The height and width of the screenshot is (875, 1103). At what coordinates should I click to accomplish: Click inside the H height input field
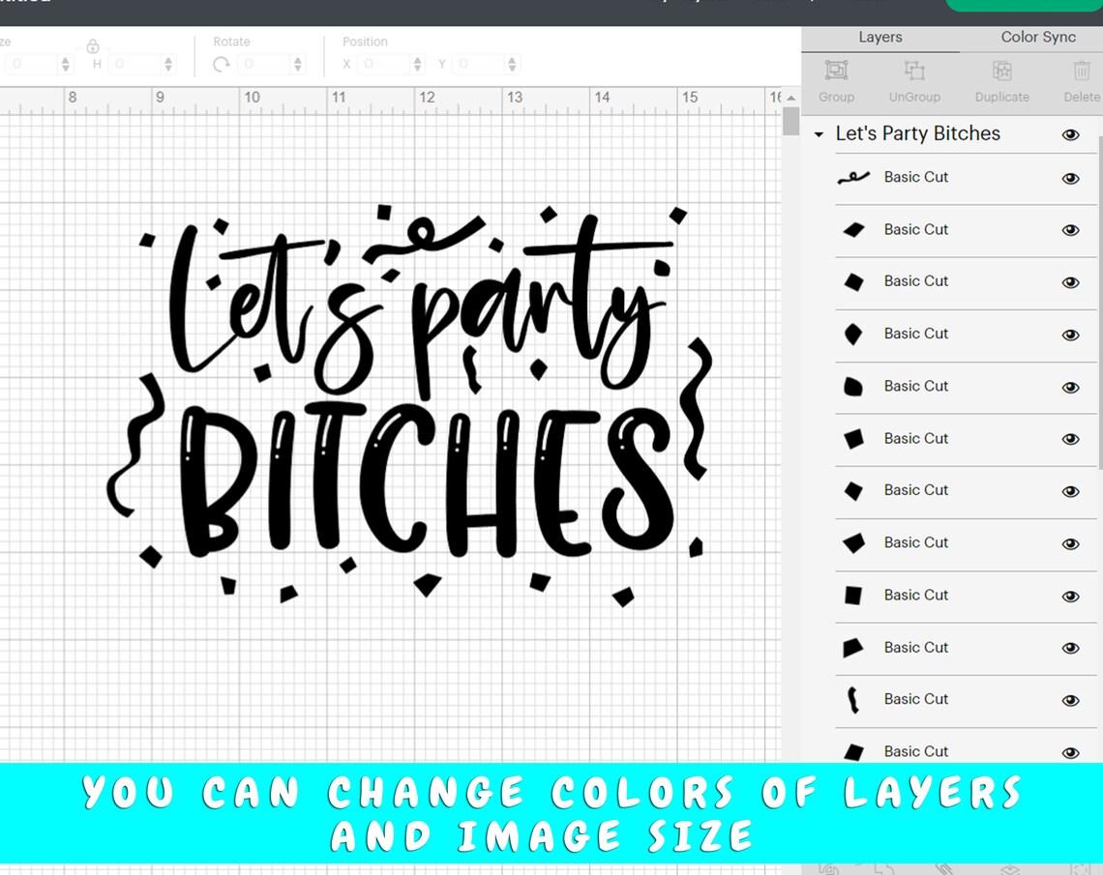click(x=135, y=64)
